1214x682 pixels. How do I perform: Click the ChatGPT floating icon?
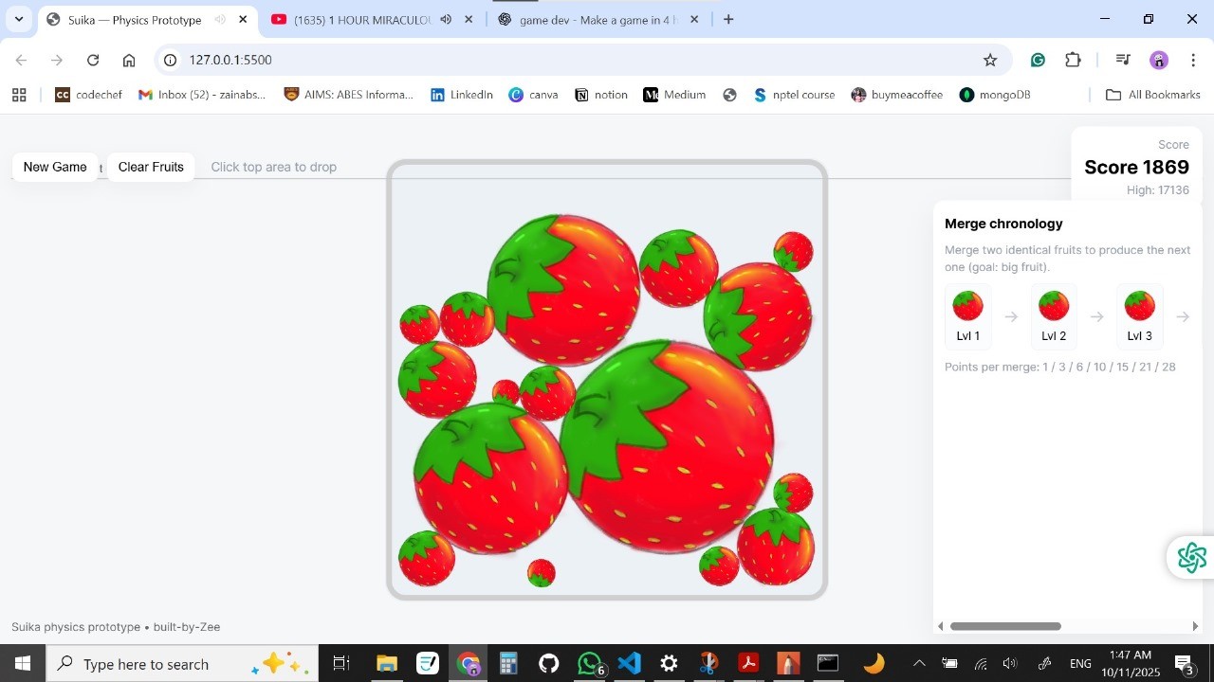1191,558
